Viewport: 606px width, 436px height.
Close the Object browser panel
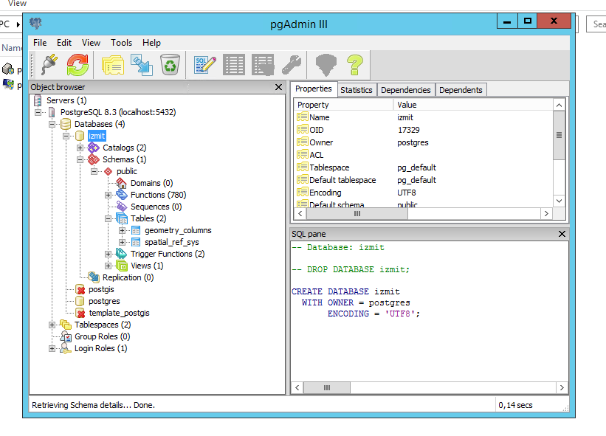[x=279, y=87]
